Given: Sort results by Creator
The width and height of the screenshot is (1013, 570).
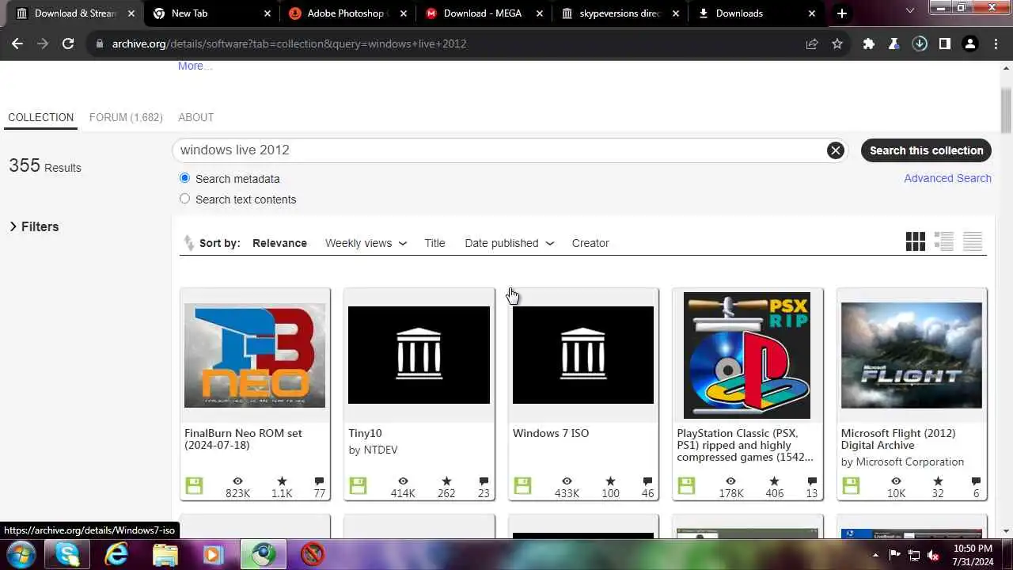Looking at the screenshot, I should (x=590, y=243).
